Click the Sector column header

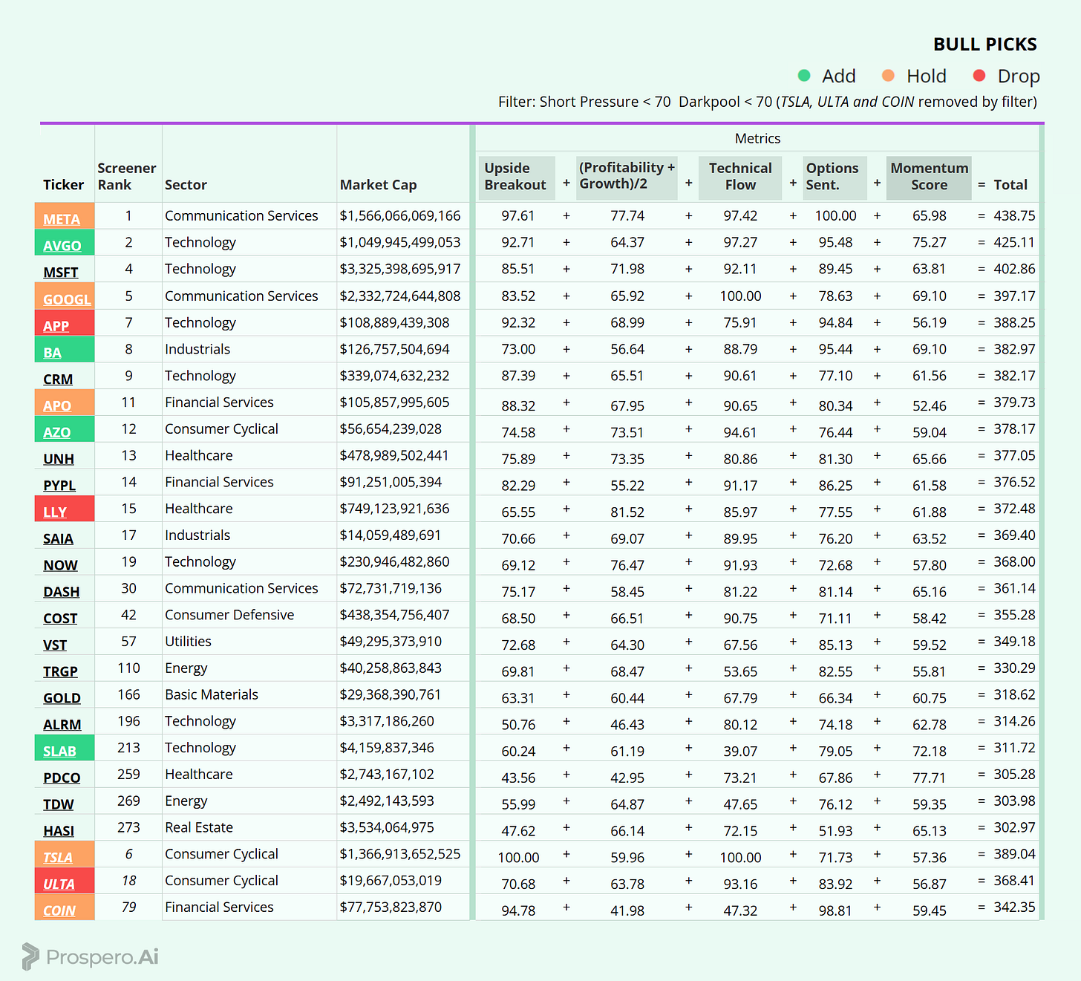tap(186, 185)
